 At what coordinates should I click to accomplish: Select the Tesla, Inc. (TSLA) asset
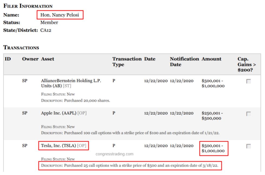[64, 145]
